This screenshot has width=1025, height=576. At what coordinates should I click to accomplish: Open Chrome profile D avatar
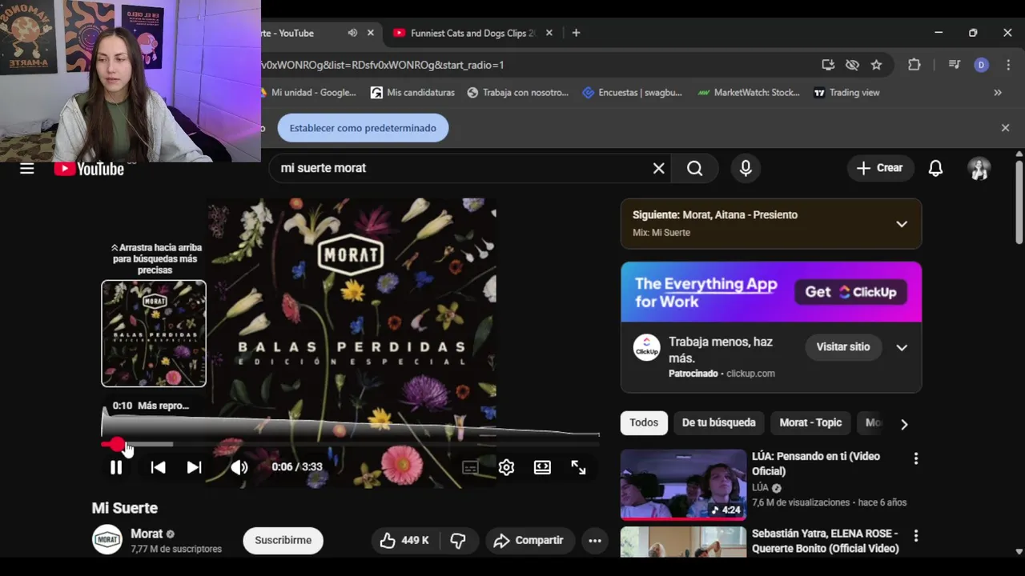pos(981,65)
